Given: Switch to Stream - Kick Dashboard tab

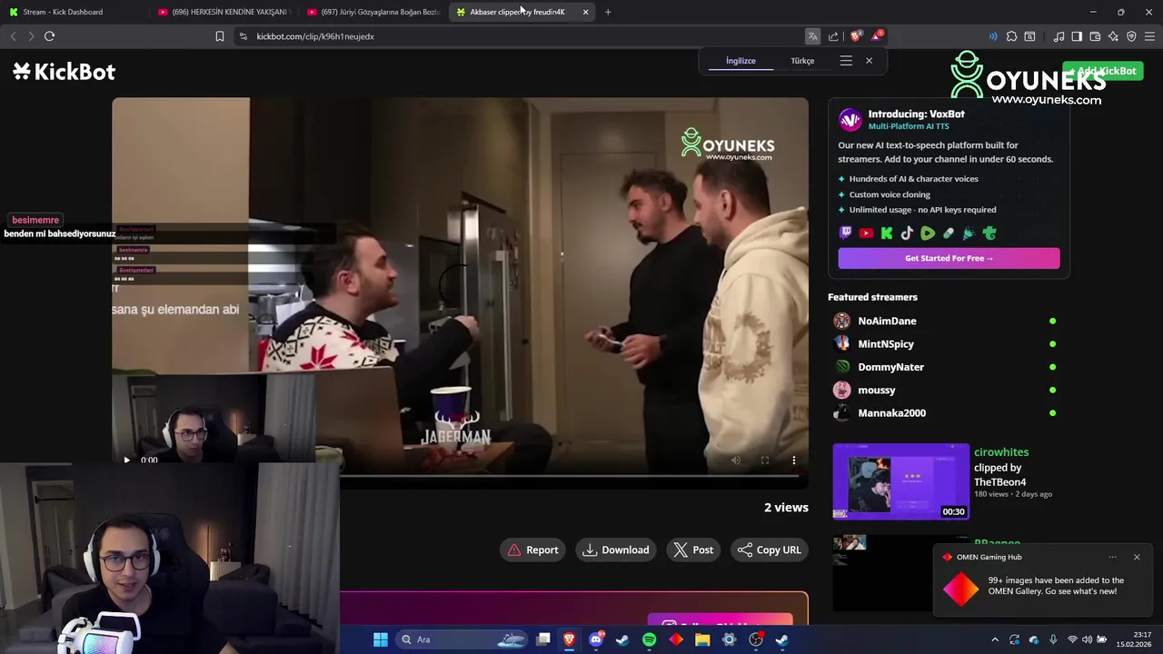Looking at the screenshot, I should tap(73, 12).
